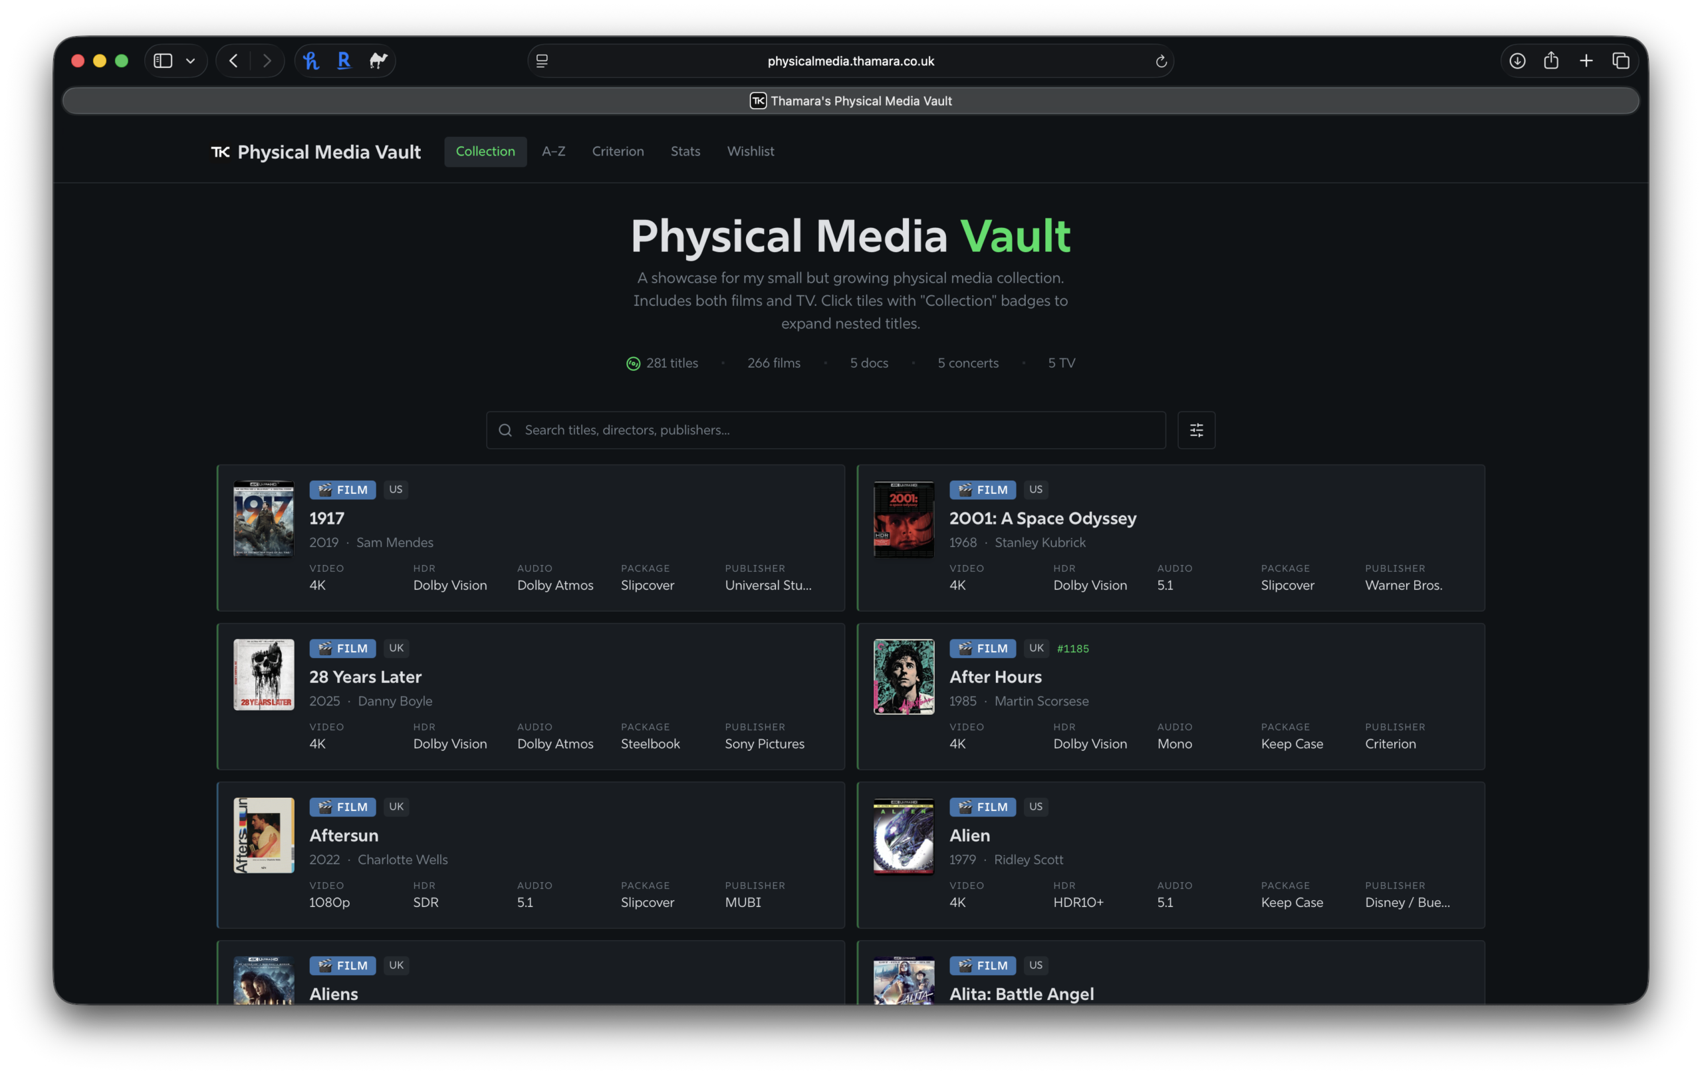The width and height of the screenshot is (1702, 1075).
Task: Click the TK logo in site header
Action: 221,152
